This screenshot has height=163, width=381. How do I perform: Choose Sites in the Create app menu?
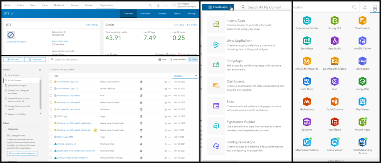246,106
